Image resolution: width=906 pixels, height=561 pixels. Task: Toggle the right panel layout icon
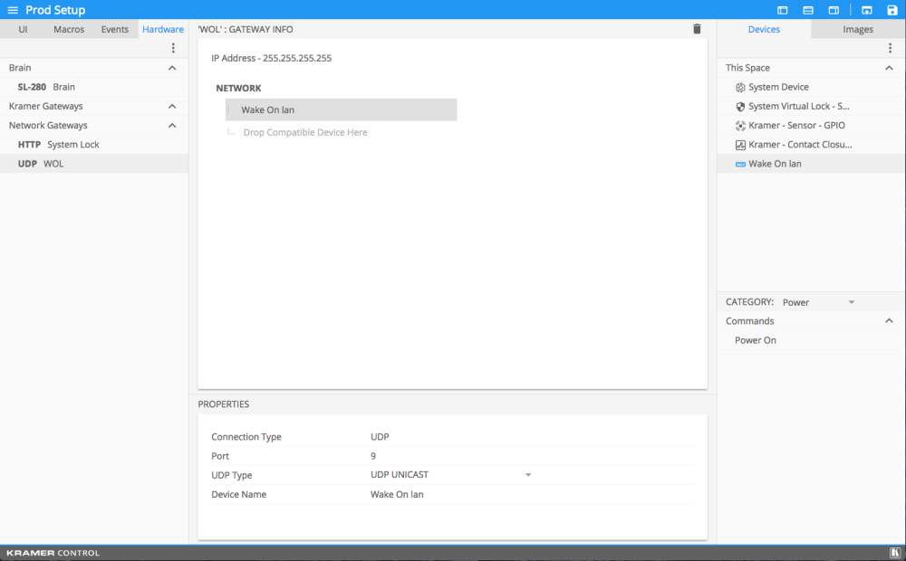tap(834, 10)
